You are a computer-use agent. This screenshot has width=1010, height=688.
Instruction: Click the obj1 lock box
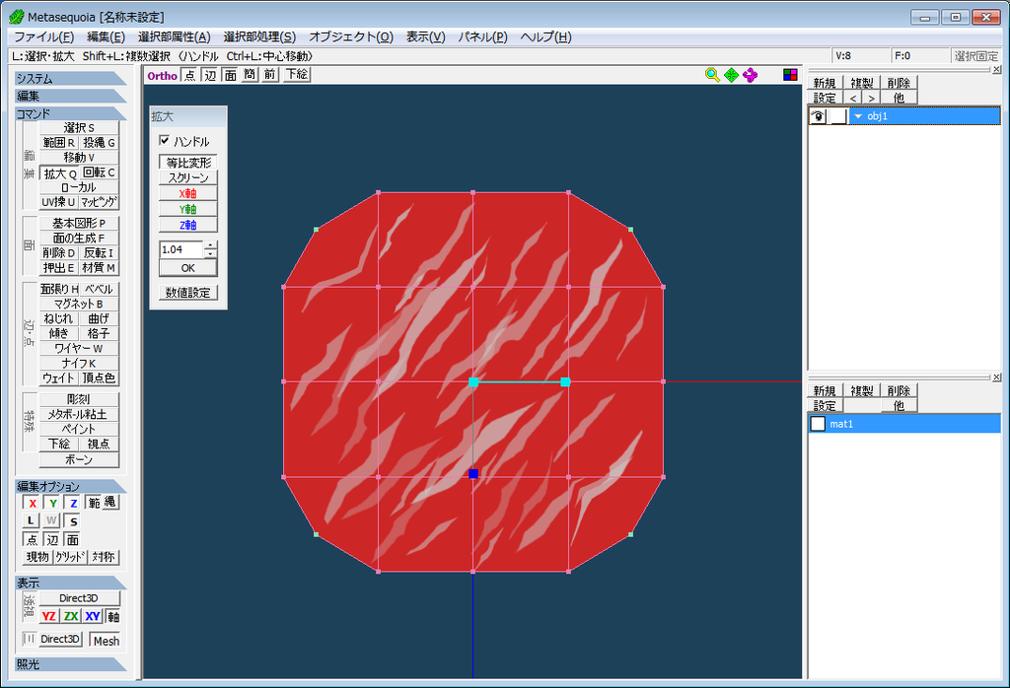point(838,116)
